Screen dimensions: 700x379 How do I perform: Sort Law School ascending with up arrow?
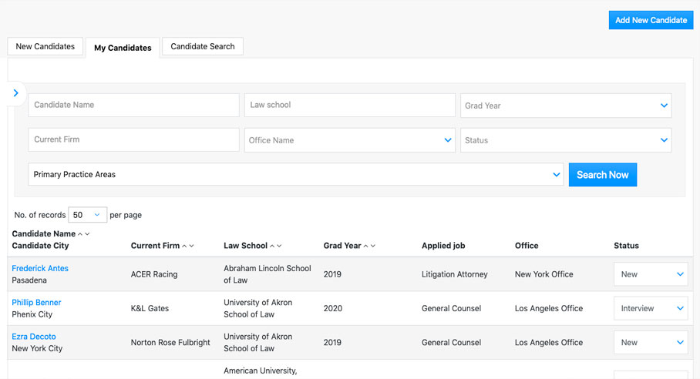[273, 247]
